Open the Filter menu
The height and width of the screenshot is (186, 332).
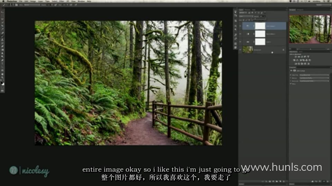point(62,1)
